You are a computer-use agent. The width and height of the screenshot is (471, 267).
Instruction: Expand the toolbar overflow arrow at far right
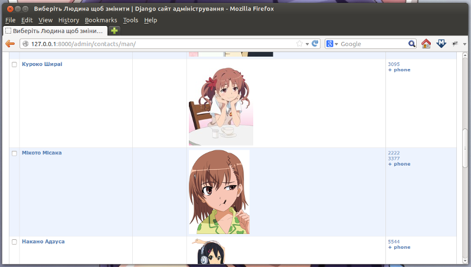[x=465, y=44]
